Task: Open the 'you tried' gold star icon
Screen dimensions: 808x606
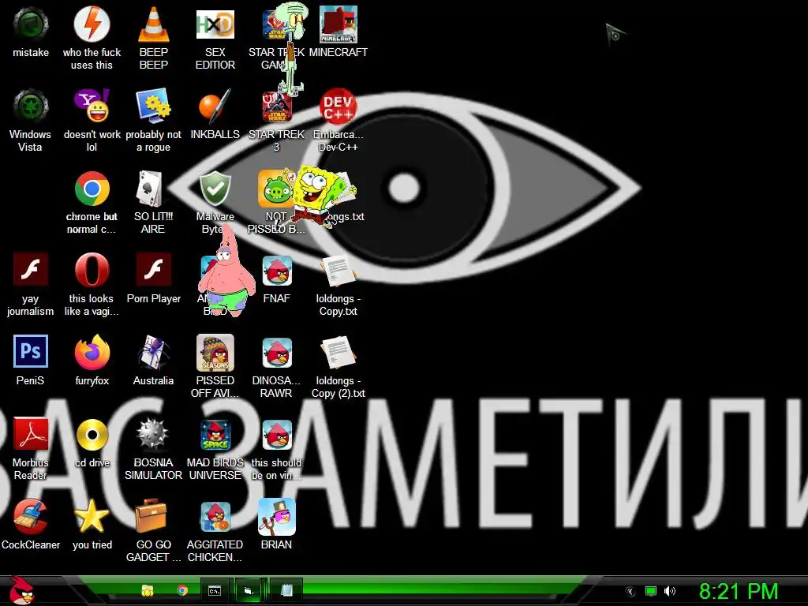Action: click(92, 516)
